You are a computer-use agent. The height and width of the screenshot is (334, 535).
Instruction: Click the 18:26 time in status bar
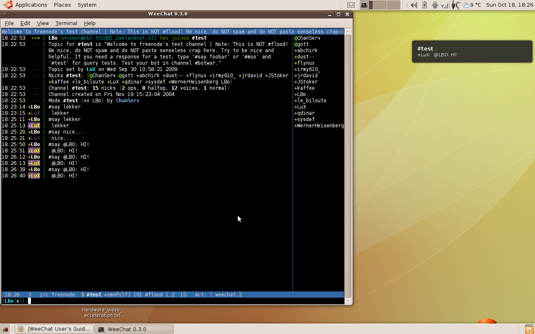[x=12, y=295]
